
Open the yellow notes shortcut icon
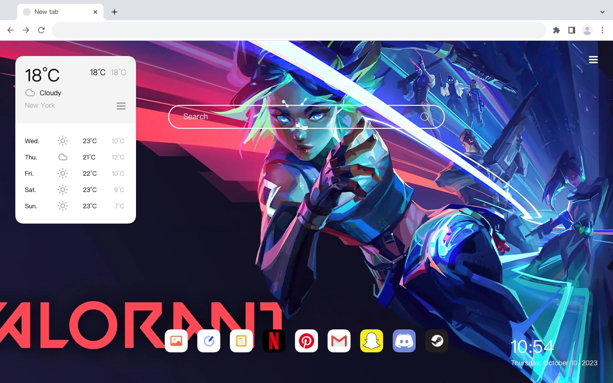pyautogui.click(x=241, y=341)
